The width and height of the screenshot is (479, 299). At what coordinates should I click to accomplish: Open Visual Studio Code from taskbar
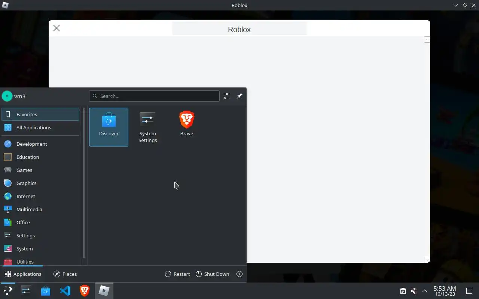(x=65, y=291)
